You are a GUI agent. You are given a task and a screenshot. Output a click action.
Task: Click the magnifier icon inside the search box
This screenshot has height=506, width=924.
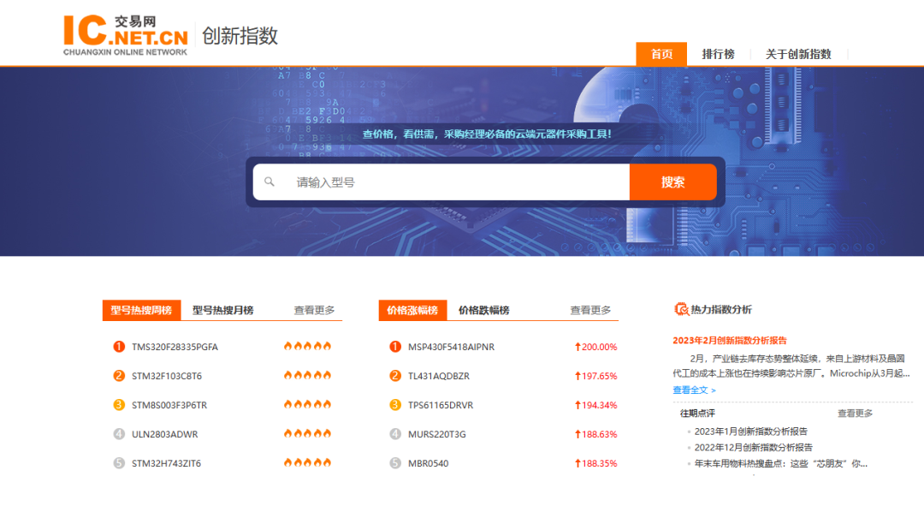tap(270, 182)
